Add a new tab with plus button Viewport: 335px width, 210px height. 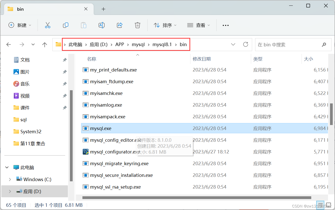pyautogui.click(x=103, y=9)
